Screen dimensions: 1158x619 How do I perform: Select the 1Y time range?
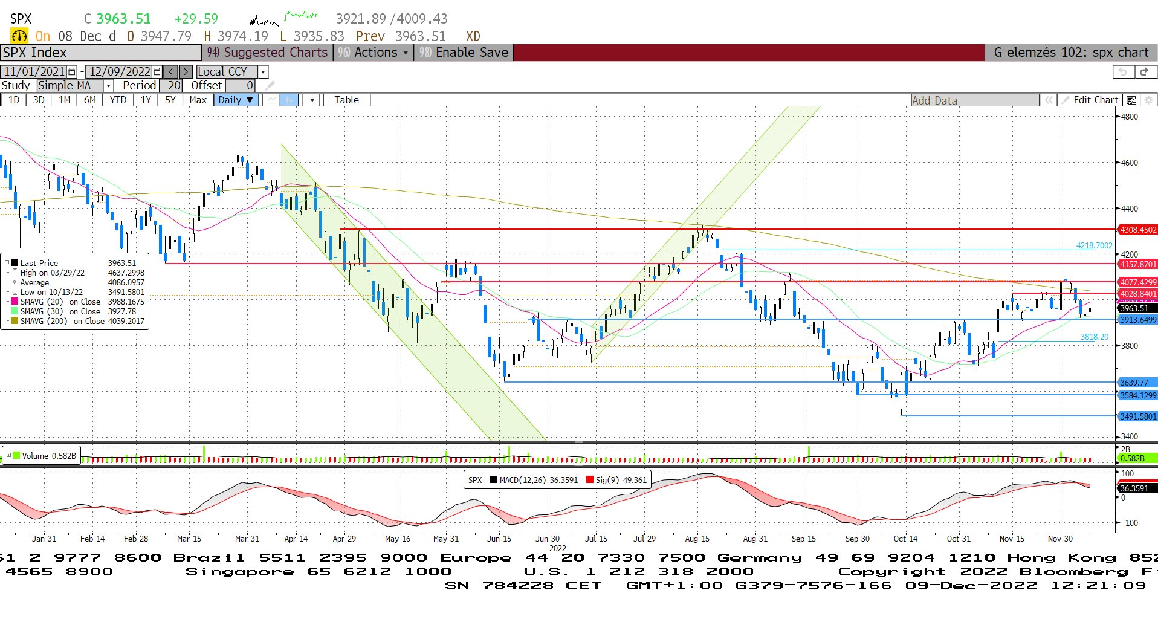[x=146, y=100]
